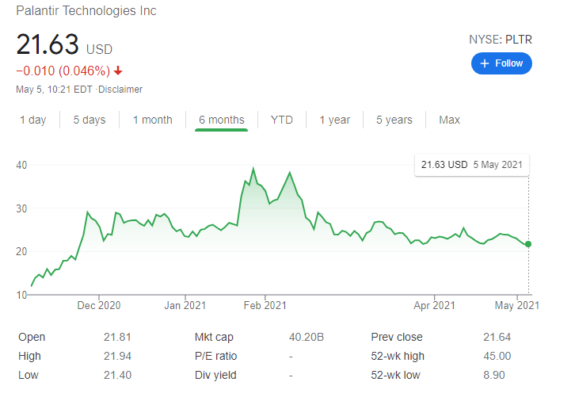Image resolution: width=575 pixels, height=401 pixels.
Task: Click the 30 y-axis label
Action: 21,208
